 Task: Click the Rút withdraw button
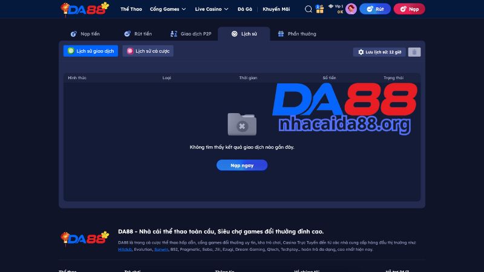[375, 9]
